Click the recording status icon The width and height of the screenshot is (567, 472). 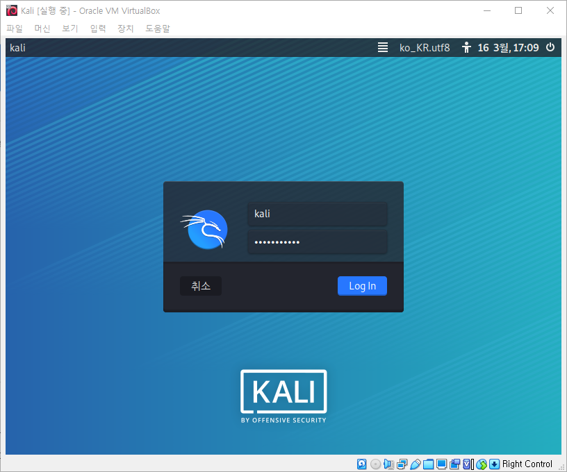[x=455, y=464]
